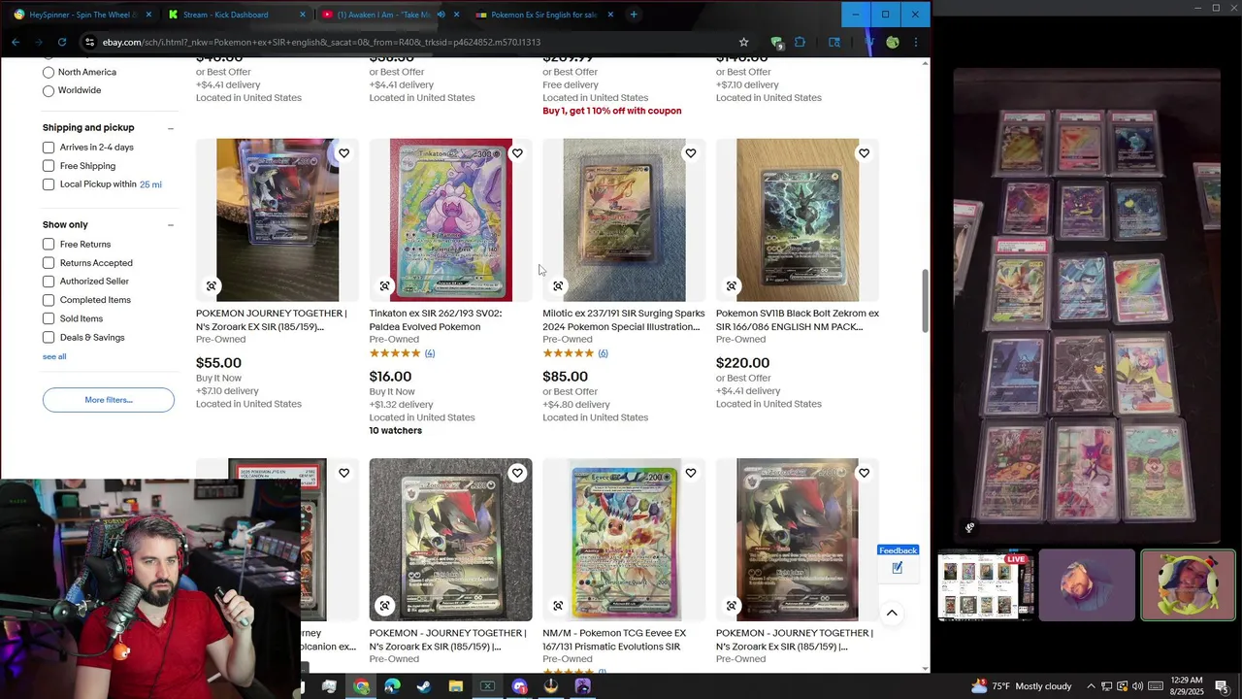Launch Microsoft Edge from the taskbar

click(392, 686)
